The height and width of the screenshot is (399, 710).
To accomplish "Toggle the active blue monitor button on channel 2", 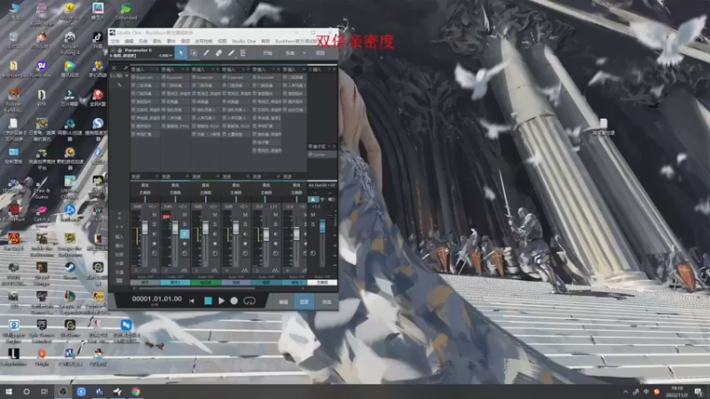I will (185, 234).
